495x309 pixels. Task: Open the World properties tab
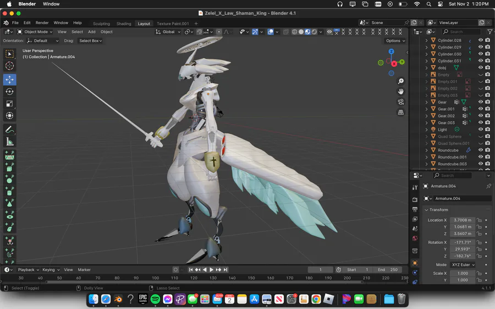point(415,238)
